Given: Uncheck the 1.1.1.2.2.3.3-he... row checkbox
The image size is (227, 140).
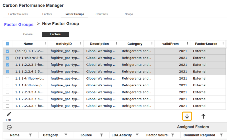Looking at the screenshot, I should [7, 65].
